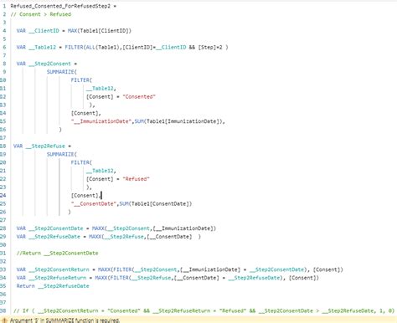Click the "__Step2RefuseReturn" declaration on line 34
This screenshot has height=323, width=397.
click(57, 278)
